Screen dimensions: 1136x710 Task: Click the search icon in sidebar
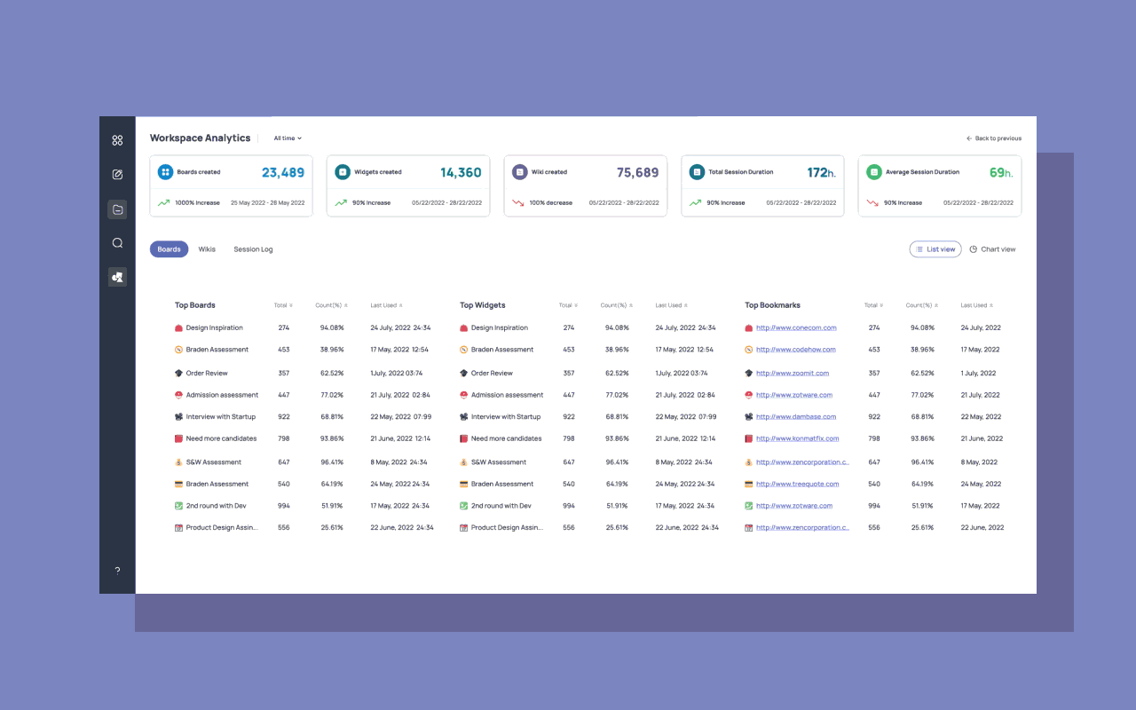117,243
